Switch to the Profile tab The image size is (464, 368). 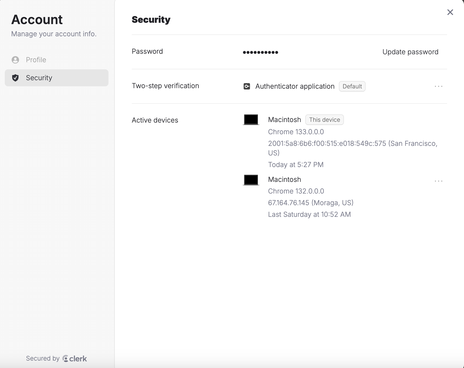click(x=36, y=60)
